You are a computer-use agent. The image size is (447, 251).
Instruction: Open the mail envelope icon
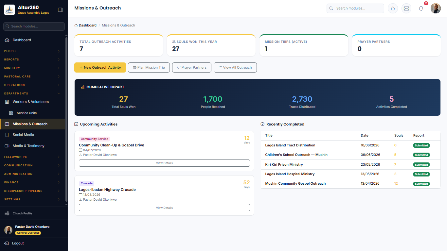click(406, 8)
